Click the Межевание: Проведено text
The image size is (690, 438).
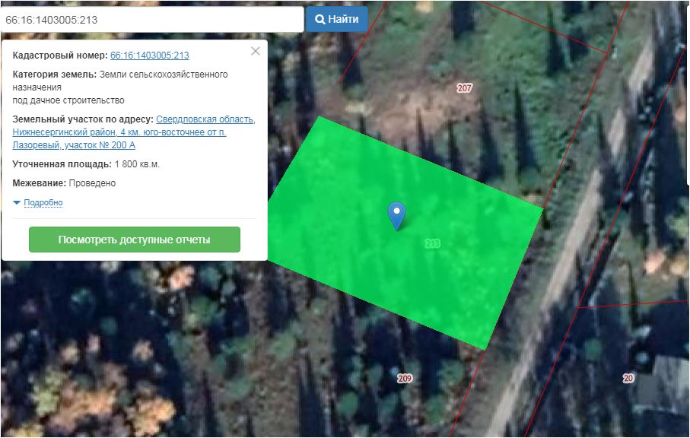click(64, 183)
